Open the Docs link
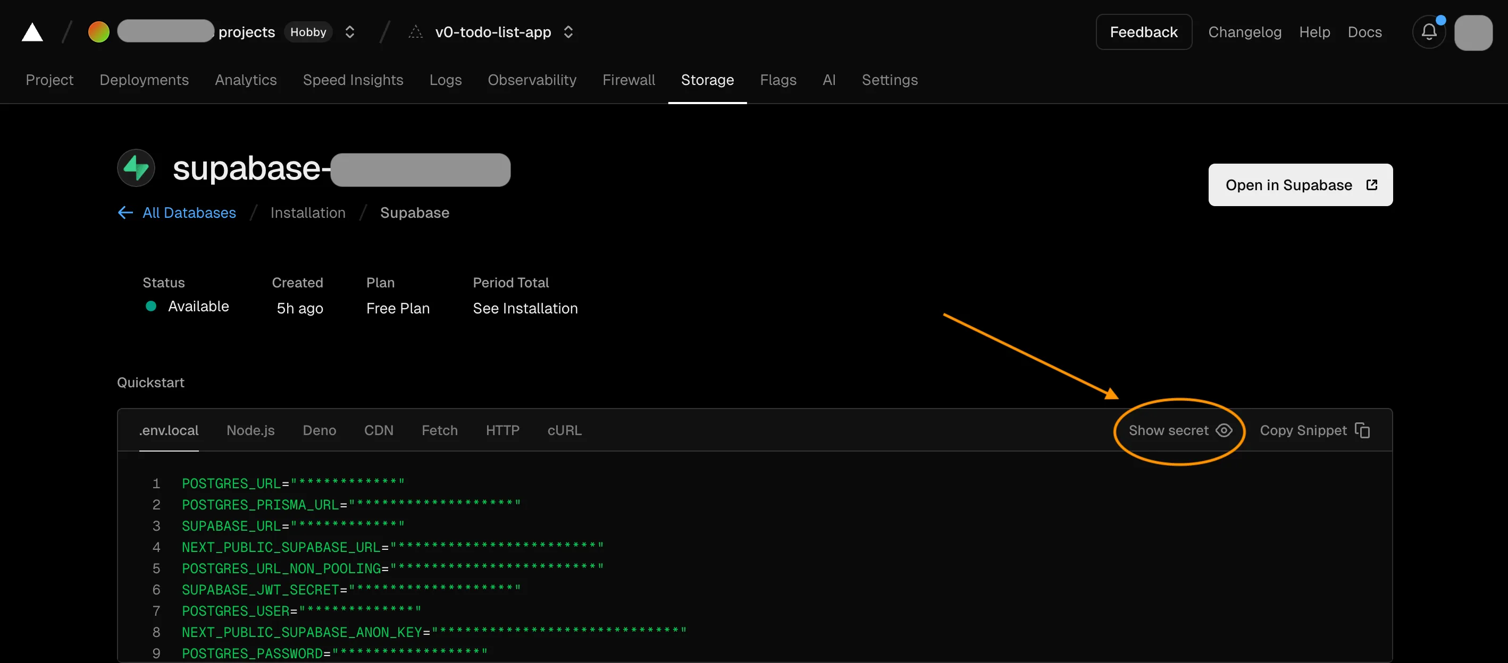Viewport: 1508px width, 663px height. pyautogui.click(x=1364, y=32)
